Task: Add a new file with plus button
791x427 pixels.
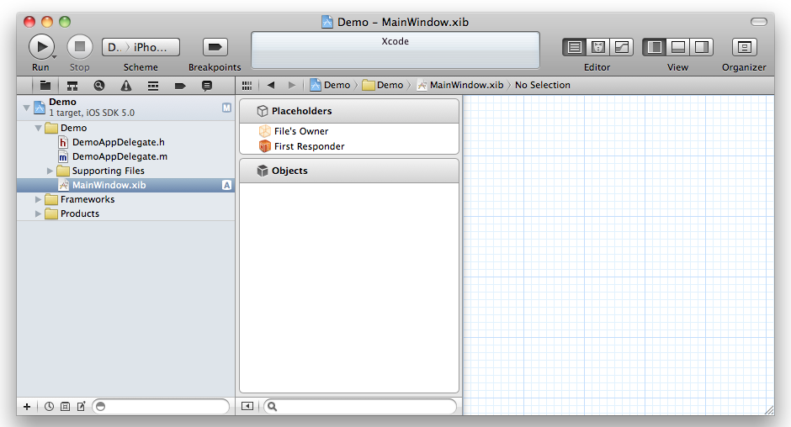Action: (27, 406)
